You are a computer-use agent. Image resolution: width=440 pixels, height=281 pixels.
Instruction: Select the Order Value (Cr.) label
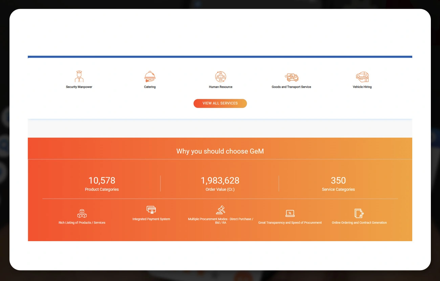click(x=220, y=189)
